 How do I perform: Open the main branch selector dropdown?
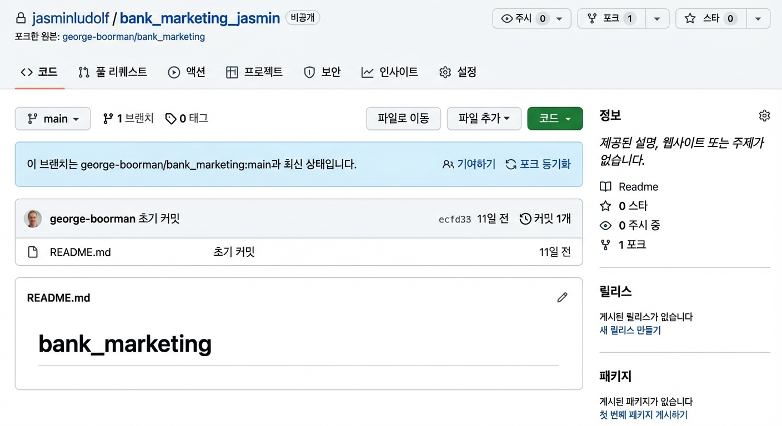53,119
